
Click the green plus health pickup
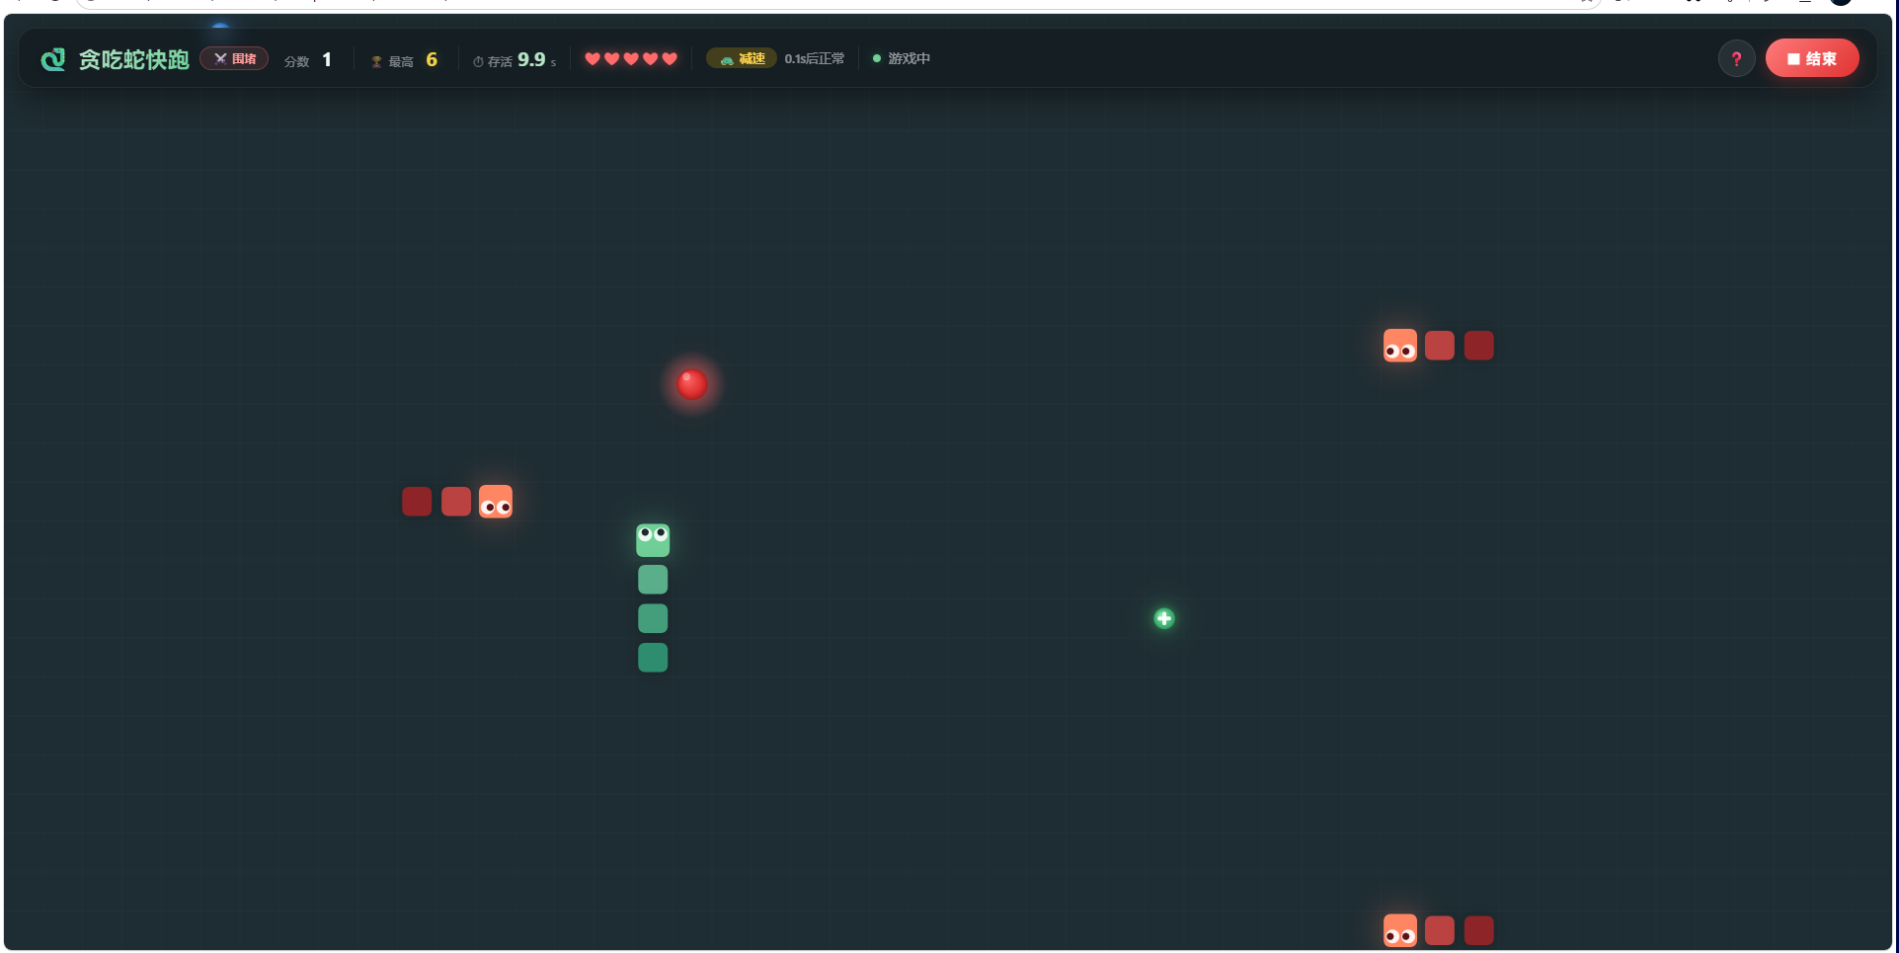click(x=1164, y=618)
